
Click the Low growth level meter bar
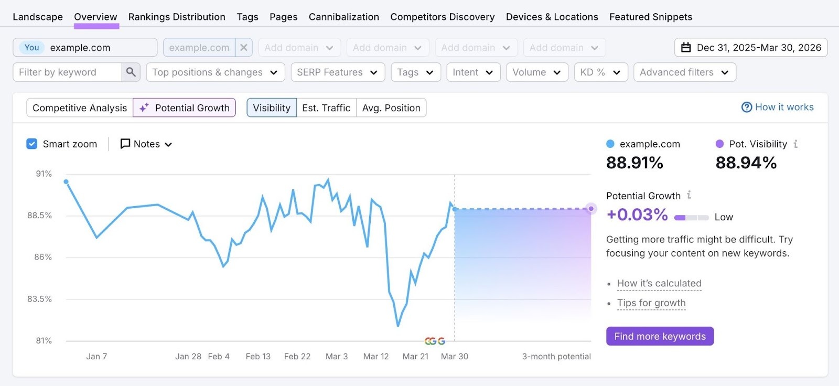click(x=691, y=217)
